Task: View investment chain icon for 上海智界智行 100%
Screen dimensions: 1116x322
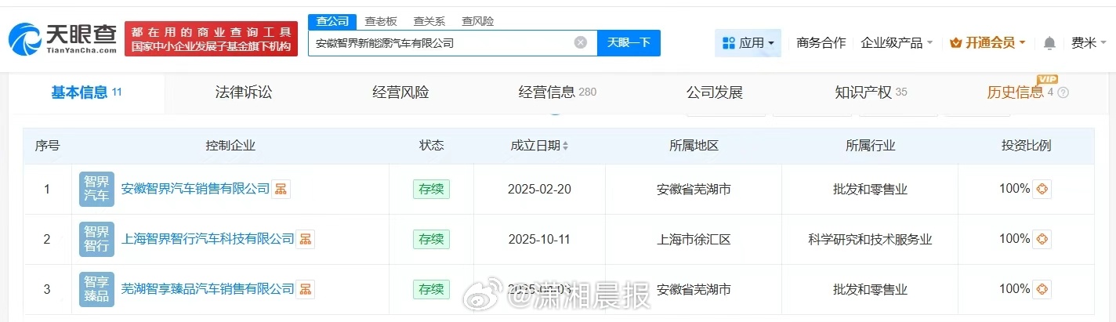Action: coord(1042,239)
